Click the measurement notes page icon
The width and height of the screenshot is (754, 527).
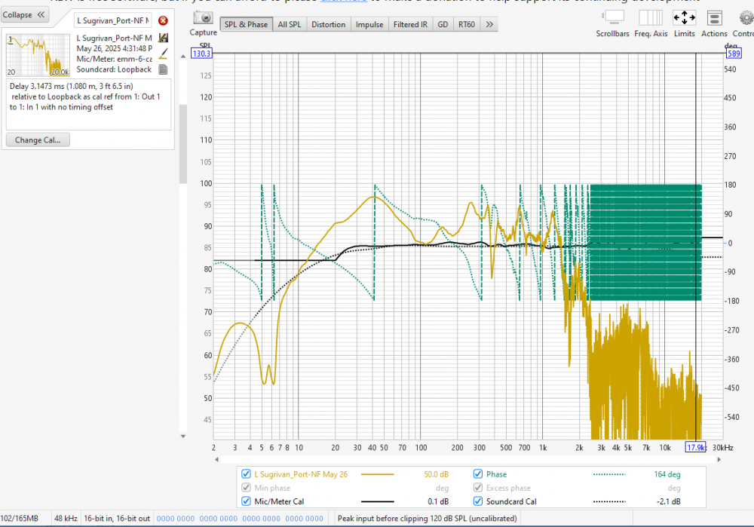click(163, 69)
